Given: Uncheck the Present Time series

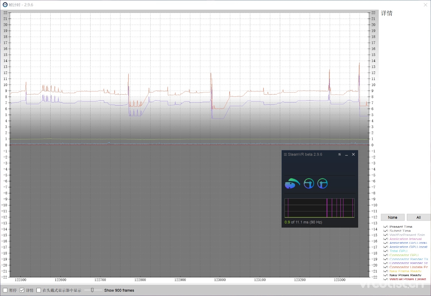Looking at the screenshot, I should click(386, 227).
